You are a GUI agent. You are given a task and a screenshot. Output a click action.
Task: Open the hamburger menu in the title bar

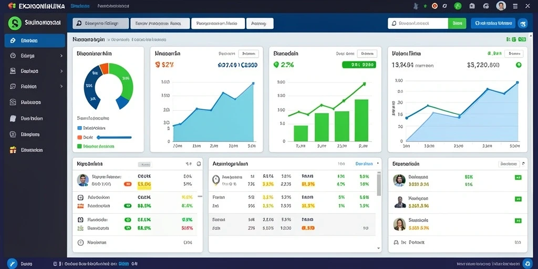click(x=515, y=6)
